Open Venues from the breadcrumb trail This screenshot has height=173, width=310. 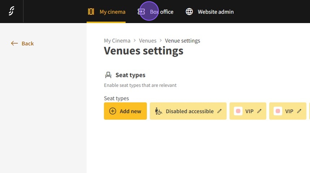pos(148,41)
